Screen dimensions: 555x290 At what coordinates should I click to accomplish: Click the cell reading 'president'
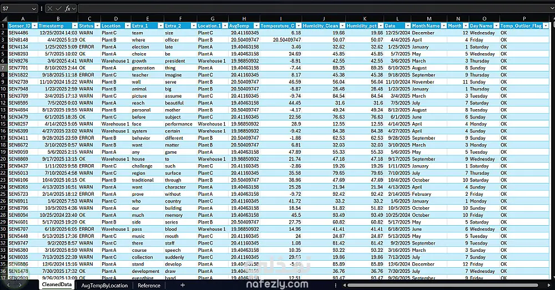click(x=180, y=61)
